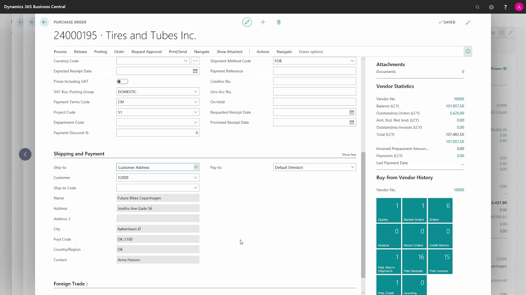The image size is (526, 295).
Task: Collapse the page with diagonal arrows icon
Action: [468, 22]
